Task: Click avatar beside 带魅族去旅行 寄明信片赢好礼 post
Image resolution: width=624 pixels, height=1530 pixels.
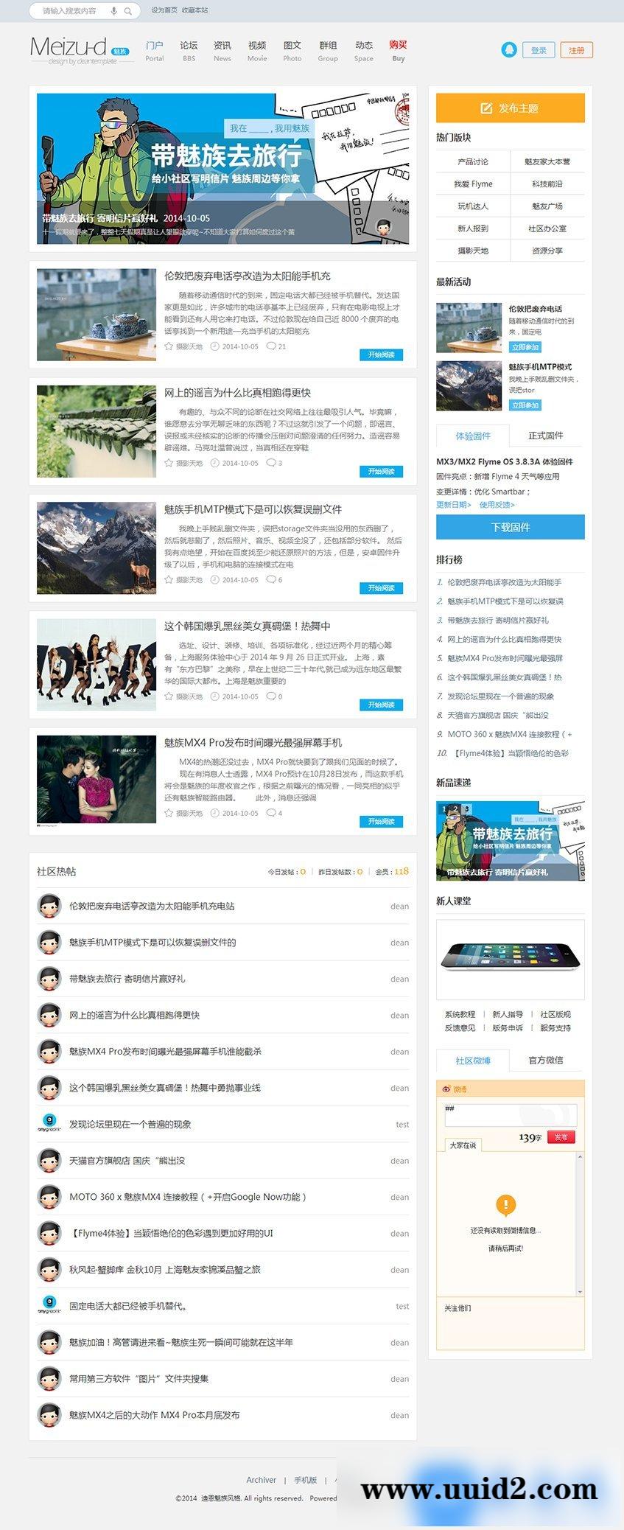Action: (x=49, y=979)
